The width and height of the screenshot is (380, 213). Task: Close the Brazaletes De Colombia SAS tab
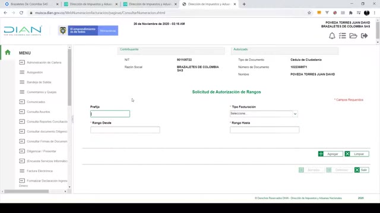(57, 4)
